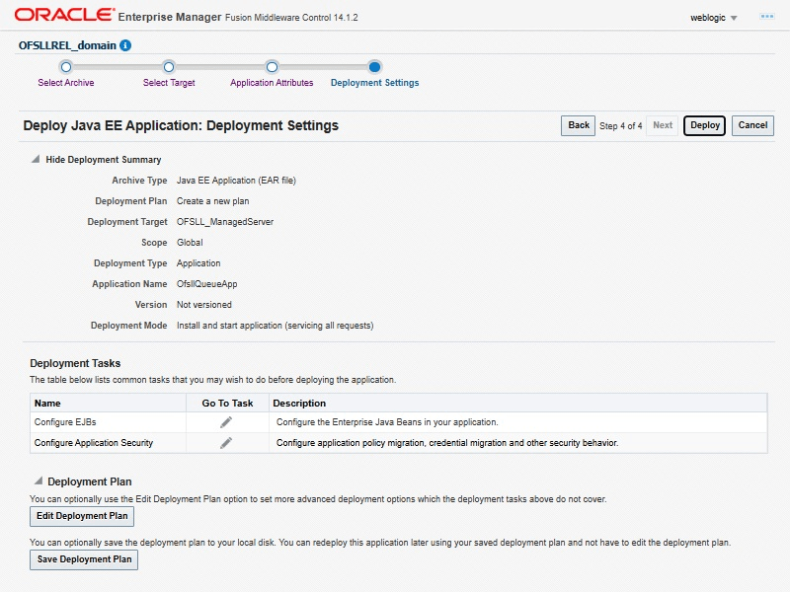Collapse the Deployment Plan section
This screenshot has width=790, height=592.
(x=37, y=482)
